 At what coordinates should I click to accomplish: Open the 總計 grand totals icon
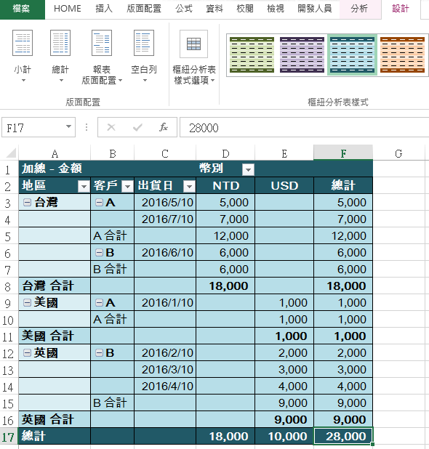point(60,43)
